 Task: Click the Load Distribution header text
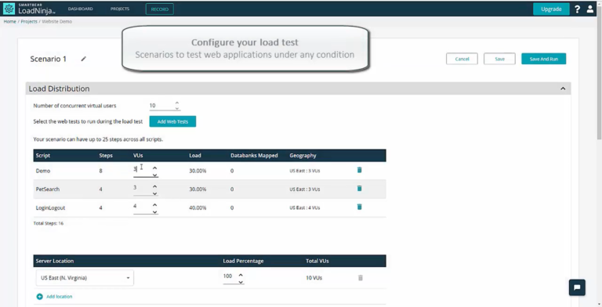[59, 88]
